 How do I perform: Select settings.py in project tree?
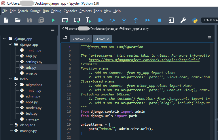tap(34, 62)
